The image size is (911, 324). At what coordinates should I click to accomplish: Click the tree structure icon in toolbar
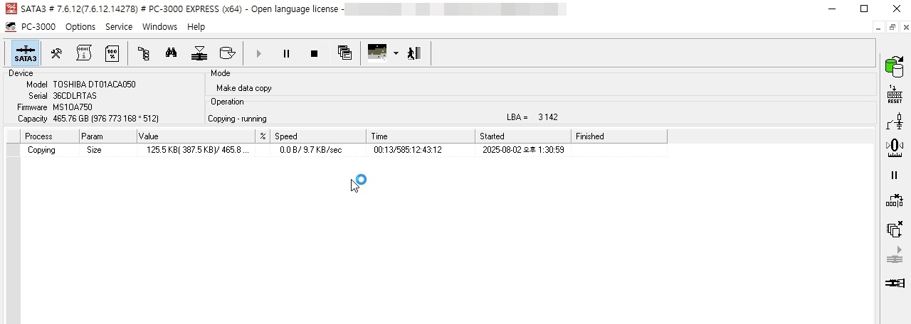(144, 53)
